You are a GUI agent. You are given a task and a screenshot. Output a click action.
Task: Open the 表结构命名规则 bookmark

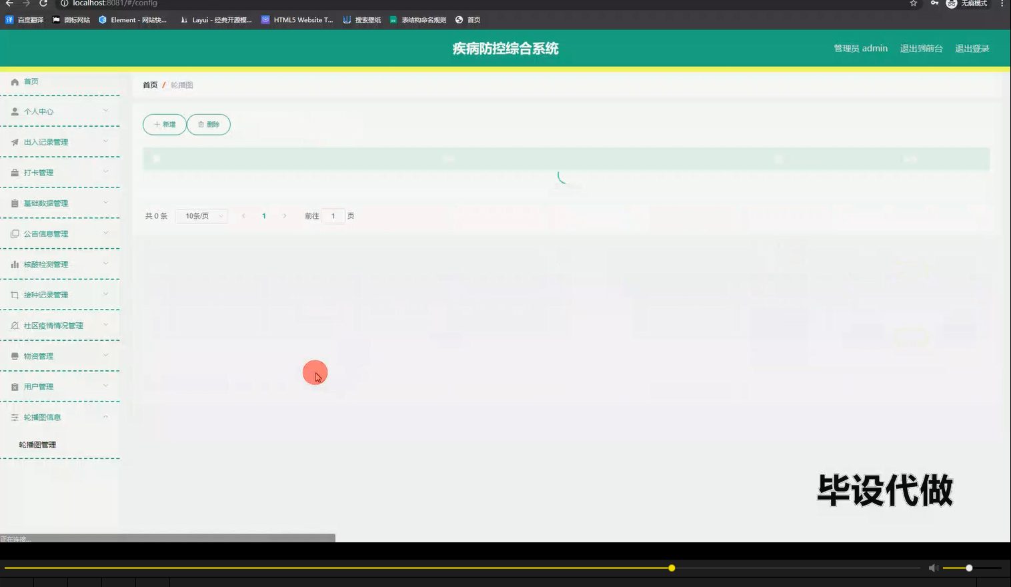418,20
